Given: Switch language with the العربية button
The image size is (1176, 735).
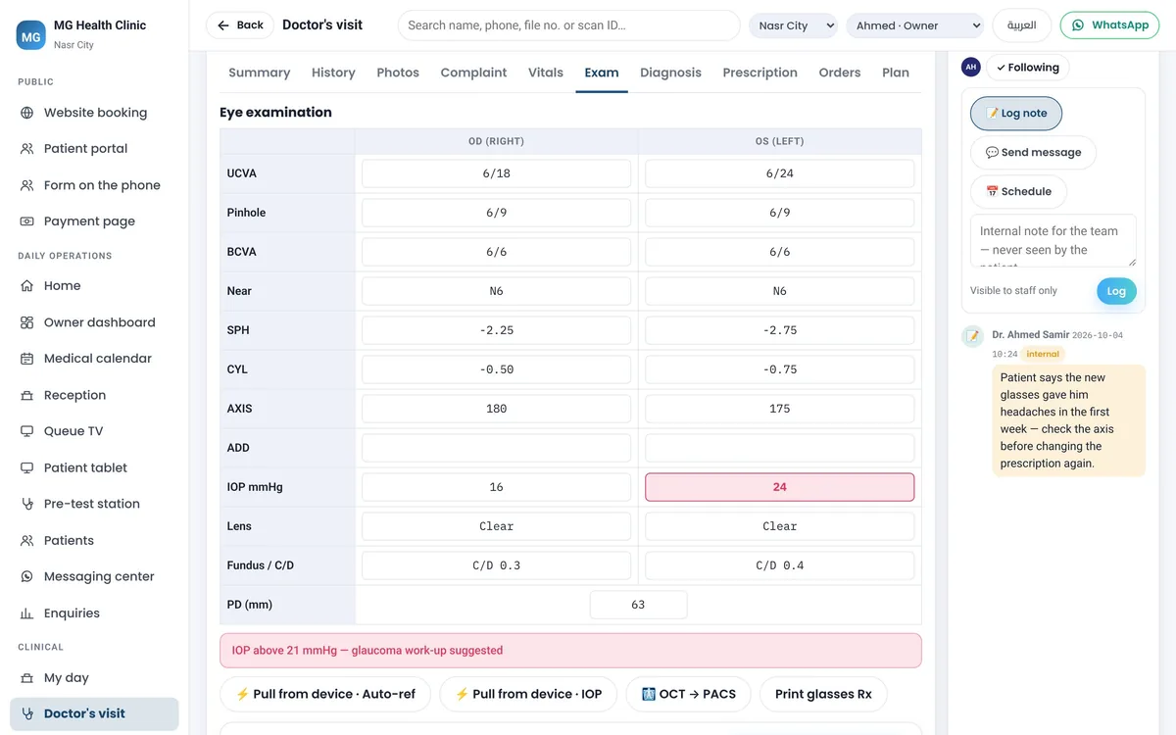Looking at the screenshot, I should click(1022, 25).
